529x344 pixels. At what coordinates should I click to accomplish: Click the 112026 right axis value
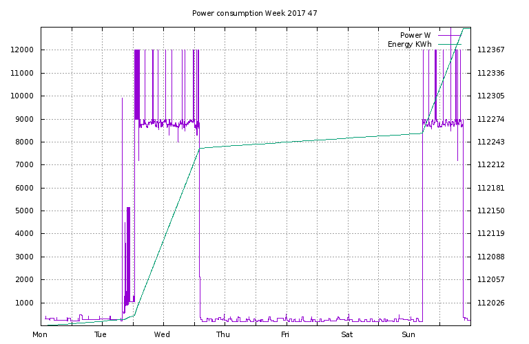click(491, 303)
